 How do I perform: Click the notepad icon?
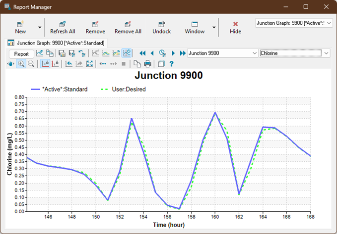161,64
